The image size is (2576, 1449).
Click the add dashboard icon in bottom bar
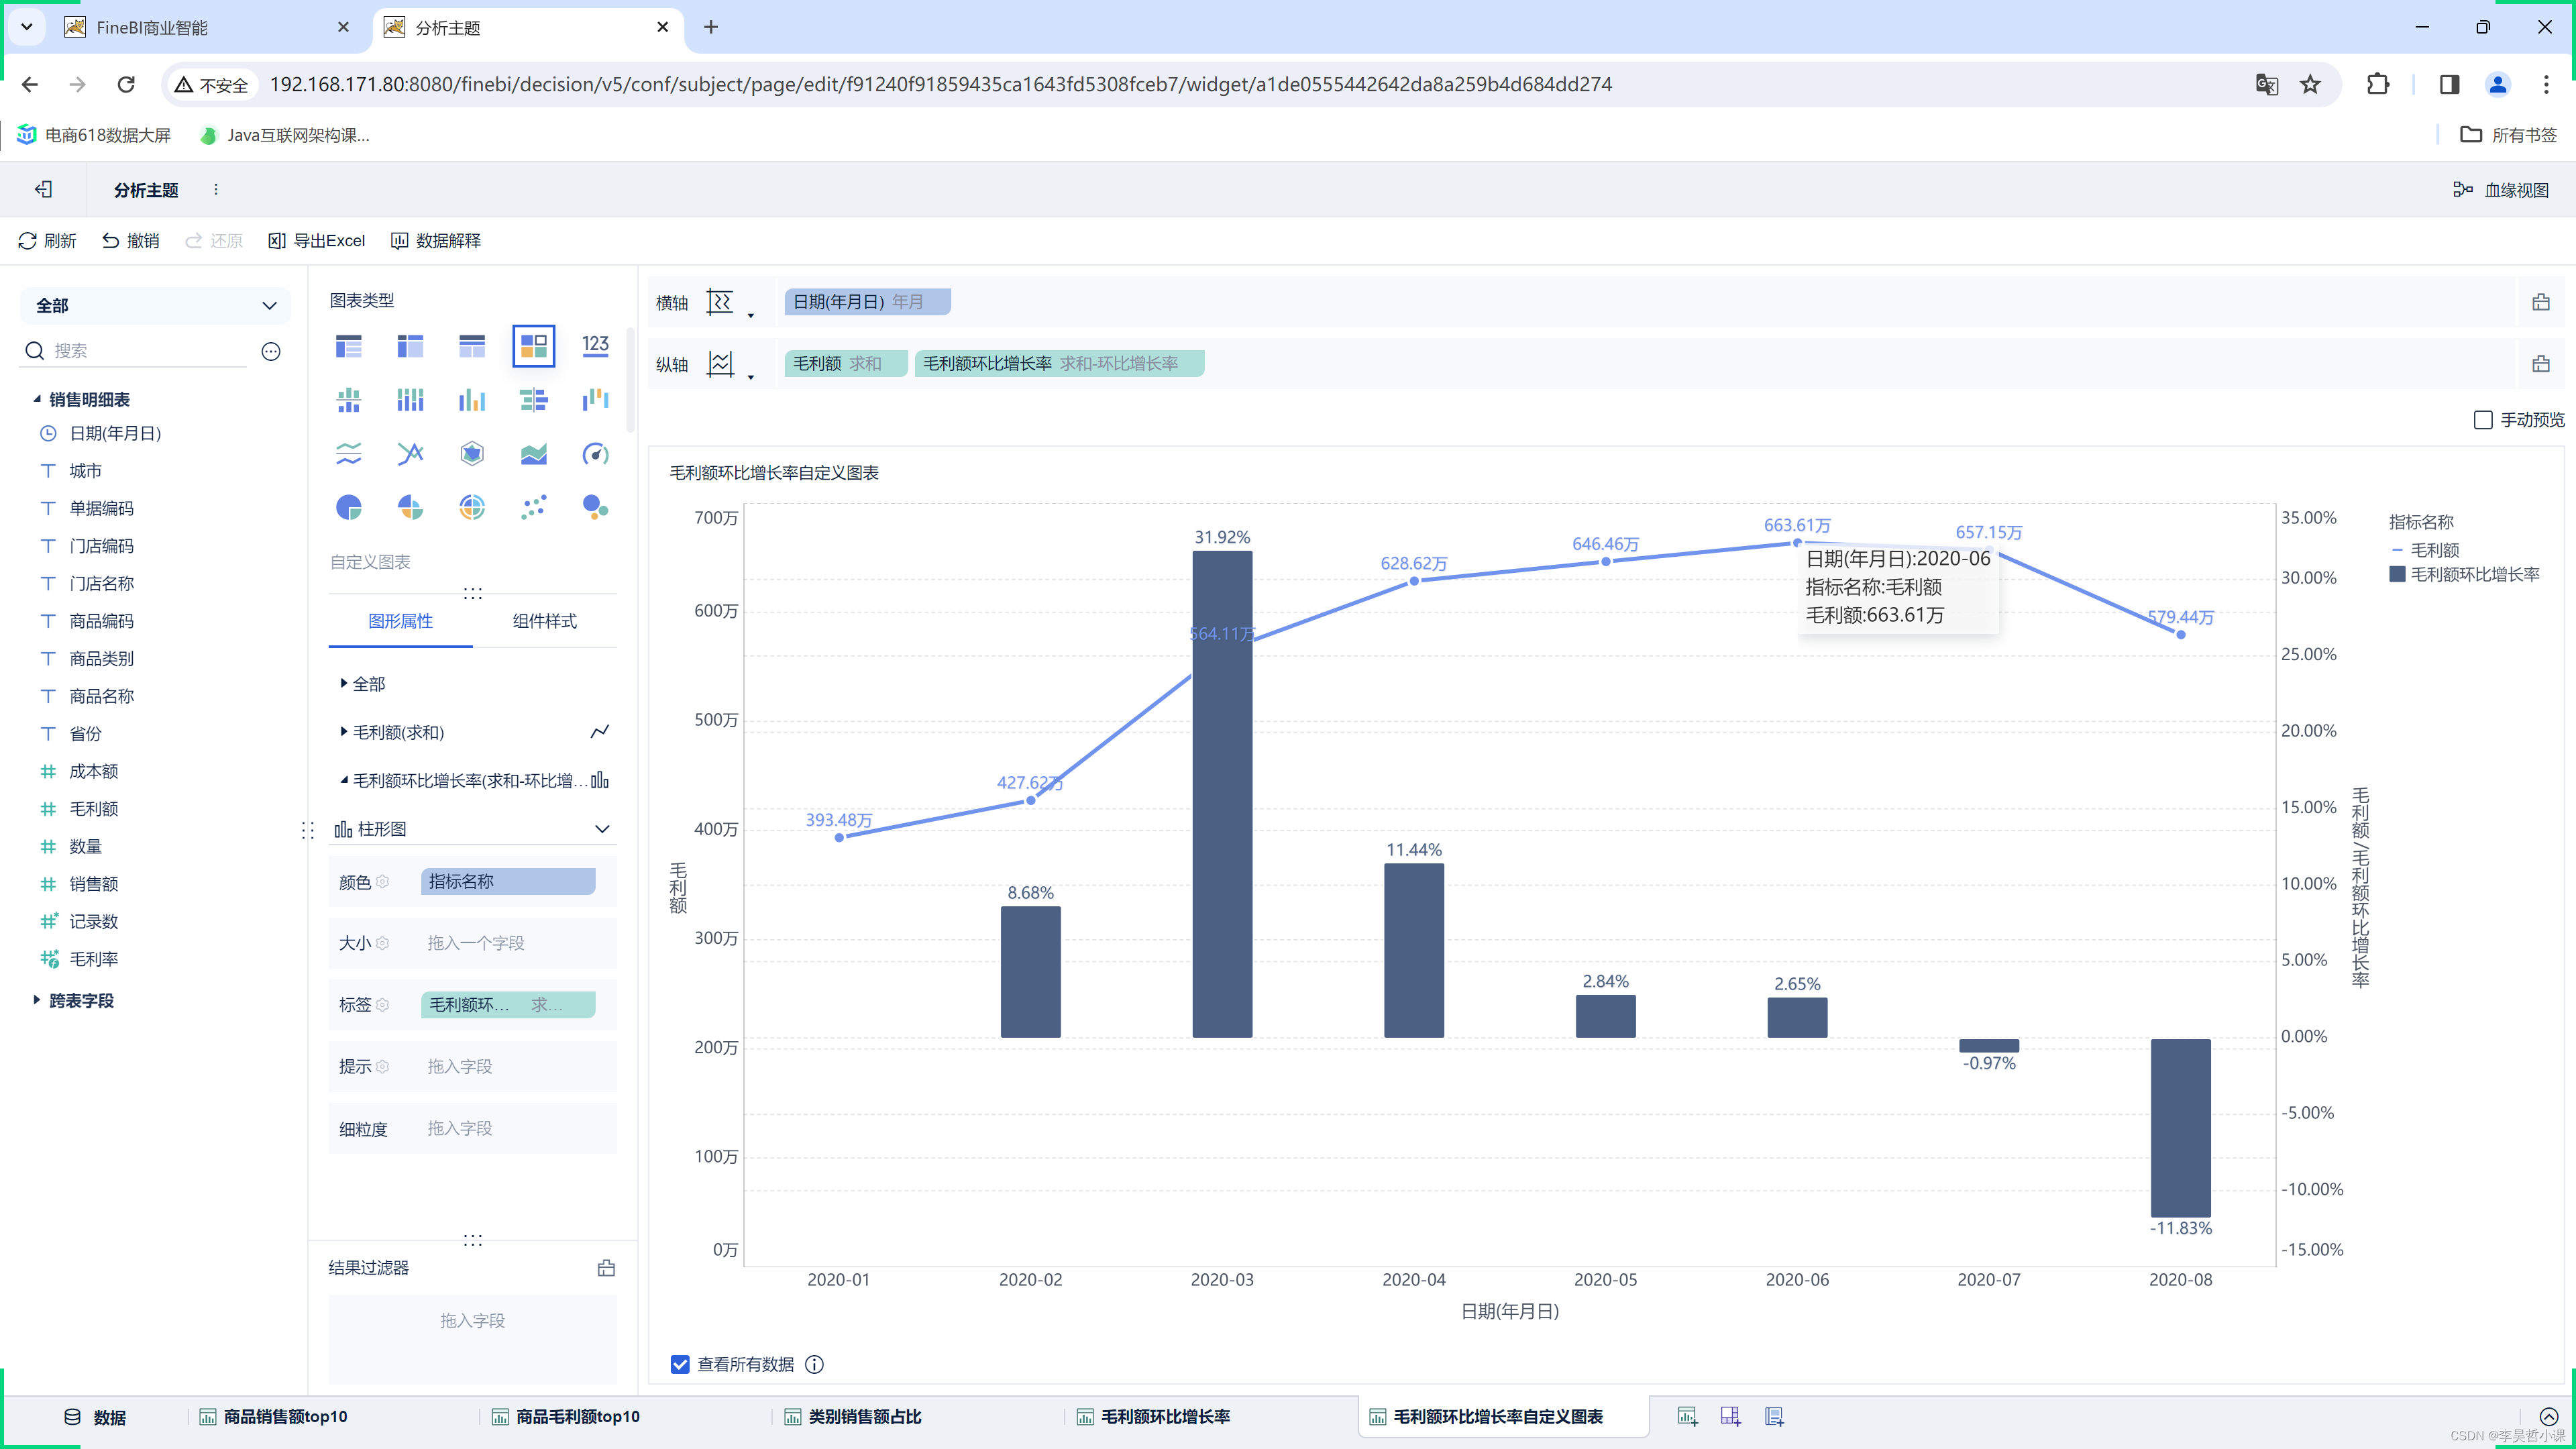[x=1731, y=1416]
